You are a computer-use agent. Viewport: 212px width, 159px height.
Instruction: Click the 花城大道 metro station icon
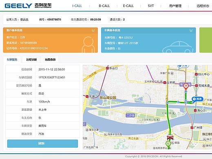tap(197, 86)
